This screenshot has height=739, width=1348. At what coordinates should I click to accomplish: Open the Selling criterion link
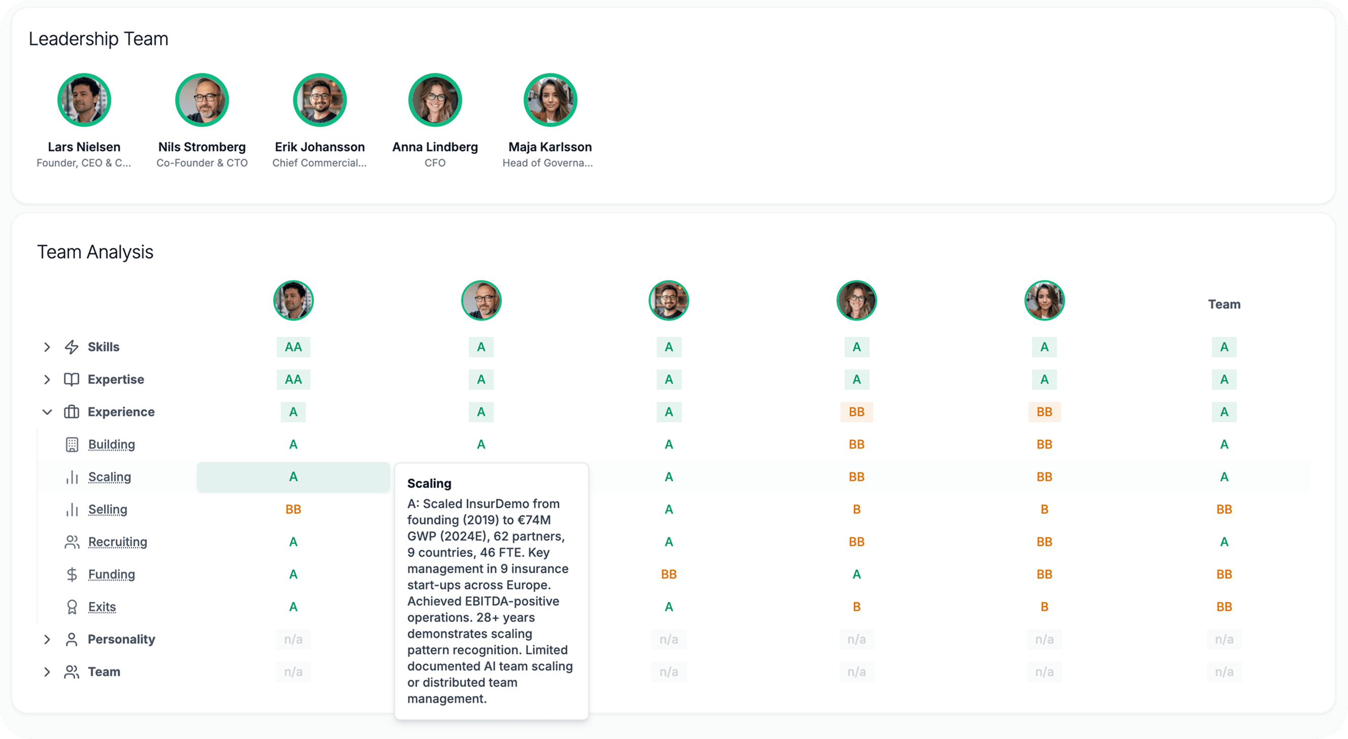coord(108,510)
